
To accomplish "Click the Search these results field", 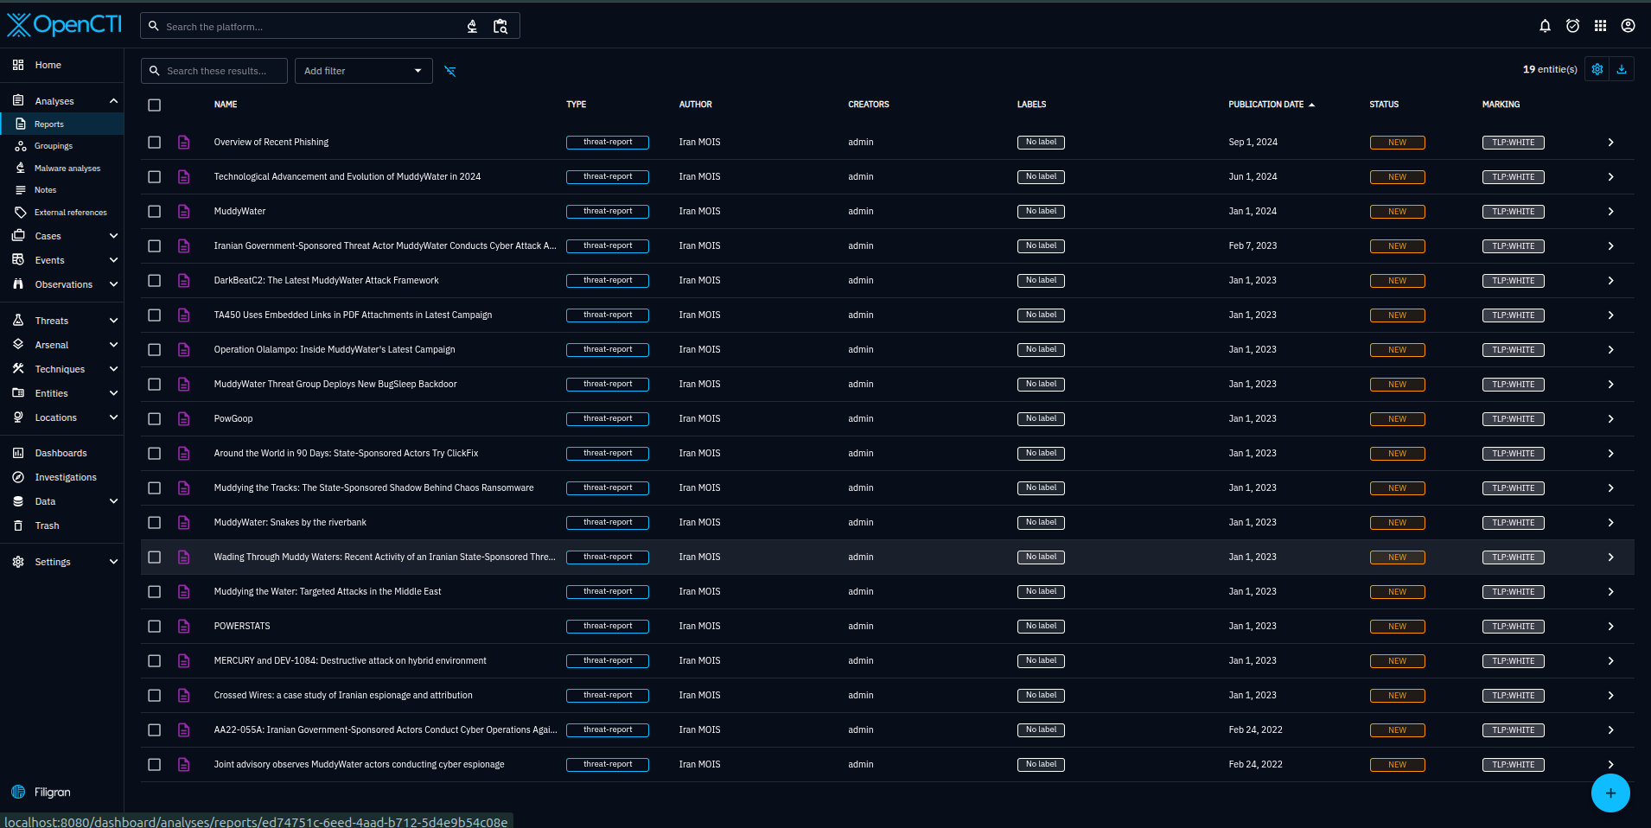I will (x=214, y=71).
